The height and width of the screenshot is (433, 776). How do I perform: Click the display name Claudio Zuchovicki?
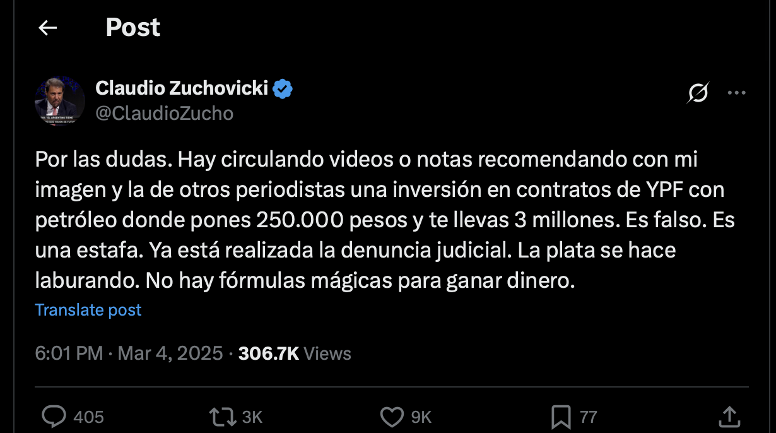click(182, 88)
